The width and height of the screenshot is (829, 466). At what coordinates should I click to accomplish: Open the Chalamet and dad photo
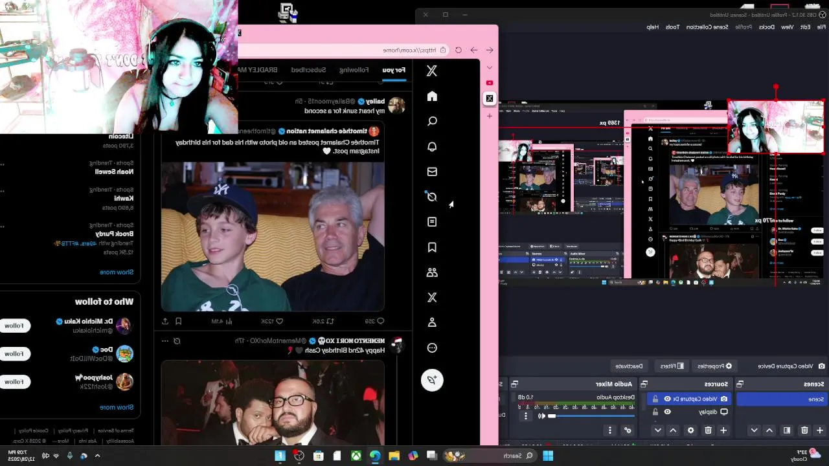tap(273, 237)
